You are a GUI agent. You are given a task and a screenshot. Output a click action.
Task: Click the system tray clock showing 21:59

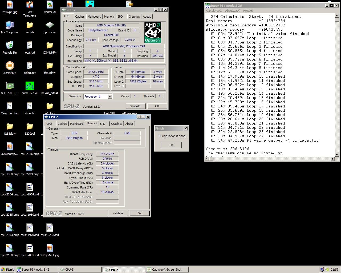coord(334,270)
